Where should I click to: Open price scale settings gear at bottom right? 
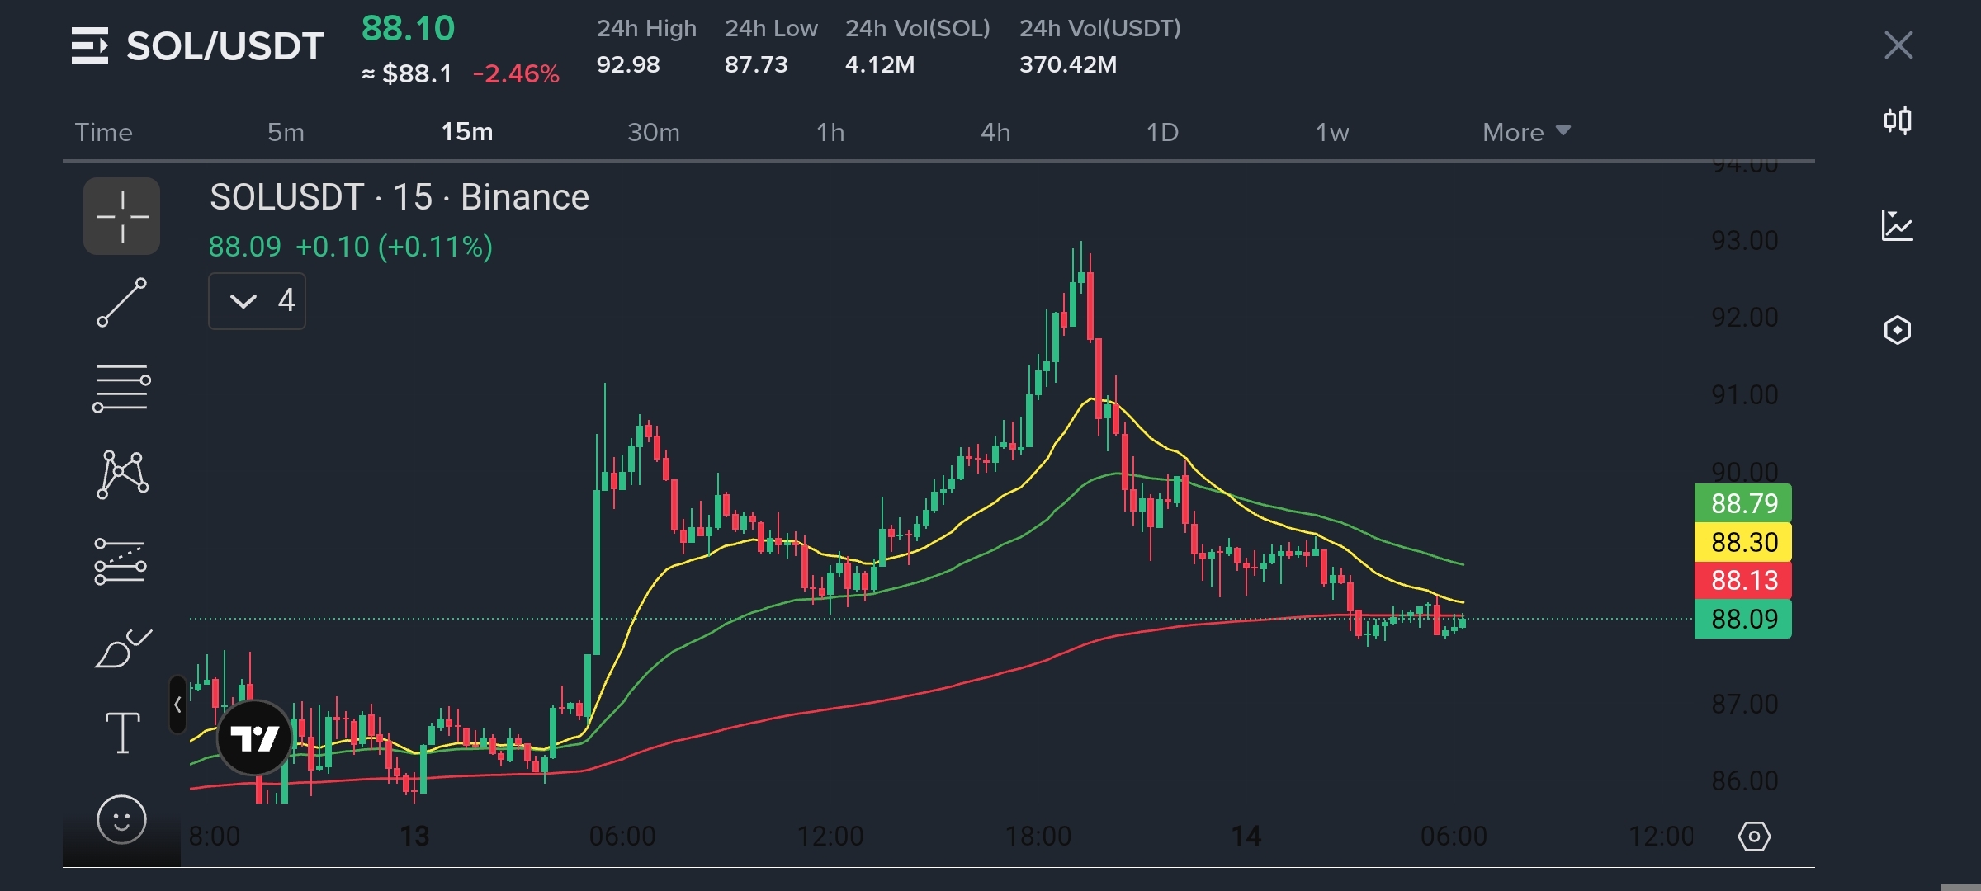[1753, 837]
